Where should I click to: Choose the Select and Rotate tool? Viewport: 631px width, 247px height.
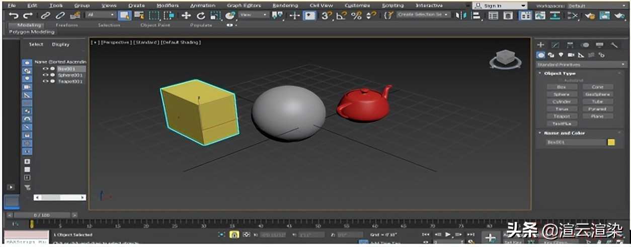click(x=200, y=16)
